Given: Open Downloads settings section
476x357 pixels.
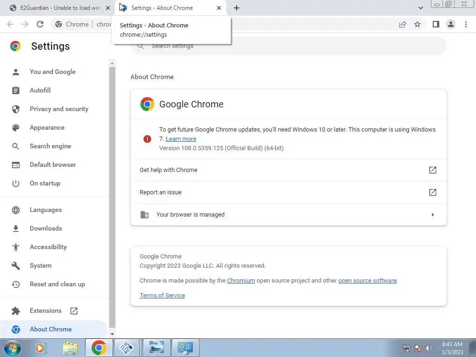Looking at the screenshot, I should coord(46,228).
